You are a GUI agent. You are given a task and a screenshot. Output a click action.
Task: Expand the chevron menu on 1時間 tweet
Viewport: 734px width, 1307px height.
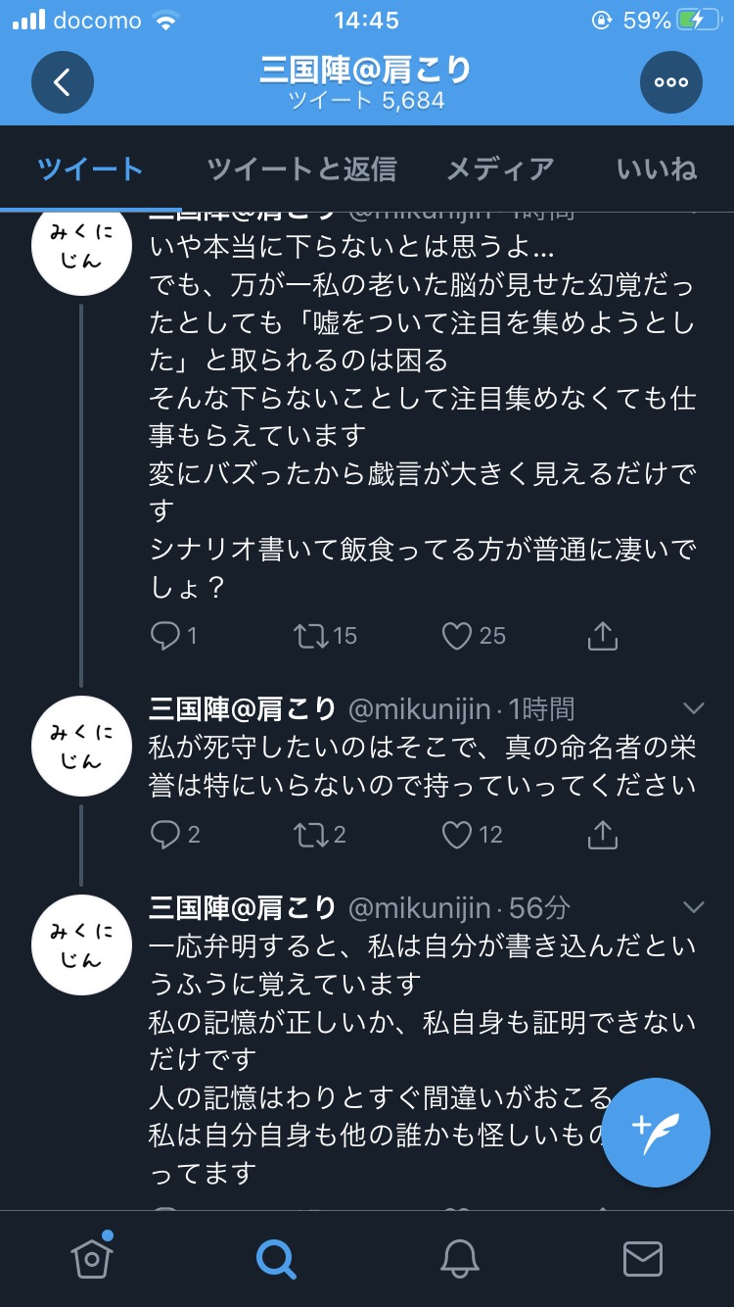[693, 708]
